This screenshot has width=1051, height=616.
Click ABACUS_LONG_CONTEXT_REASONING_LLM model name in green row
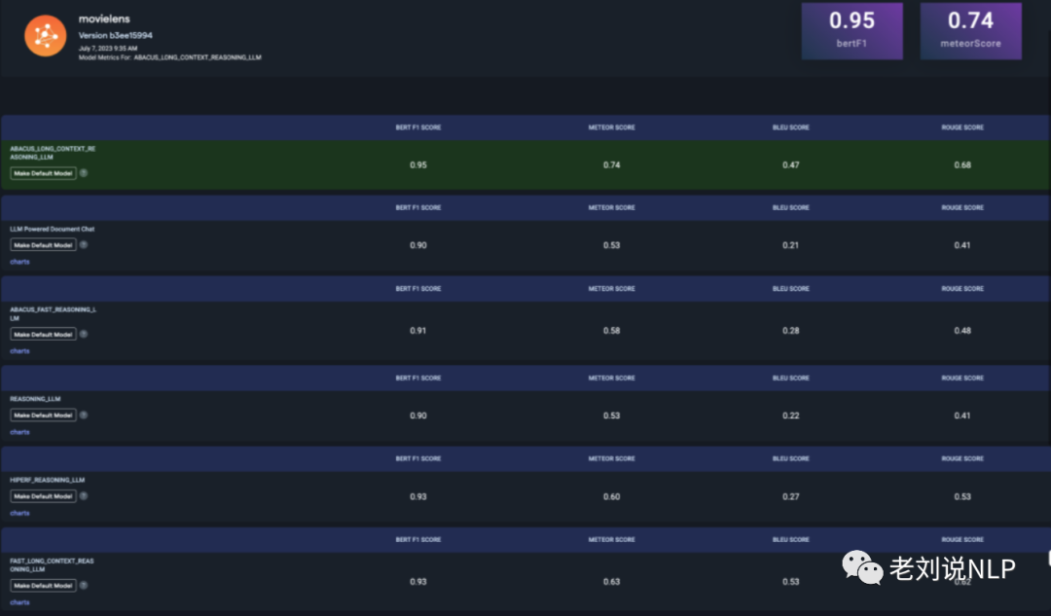click(53, 153)
